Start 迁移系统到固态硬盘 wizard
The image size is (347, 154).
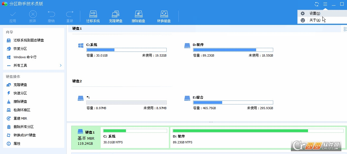pyautogui.click(x=29, y=40)
